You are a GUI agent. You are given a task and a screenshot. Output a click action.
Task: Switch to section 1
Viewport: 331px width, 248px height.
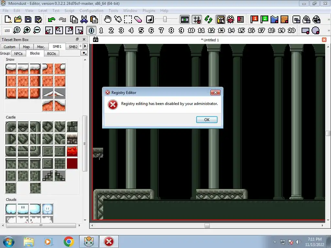(101, 30)
